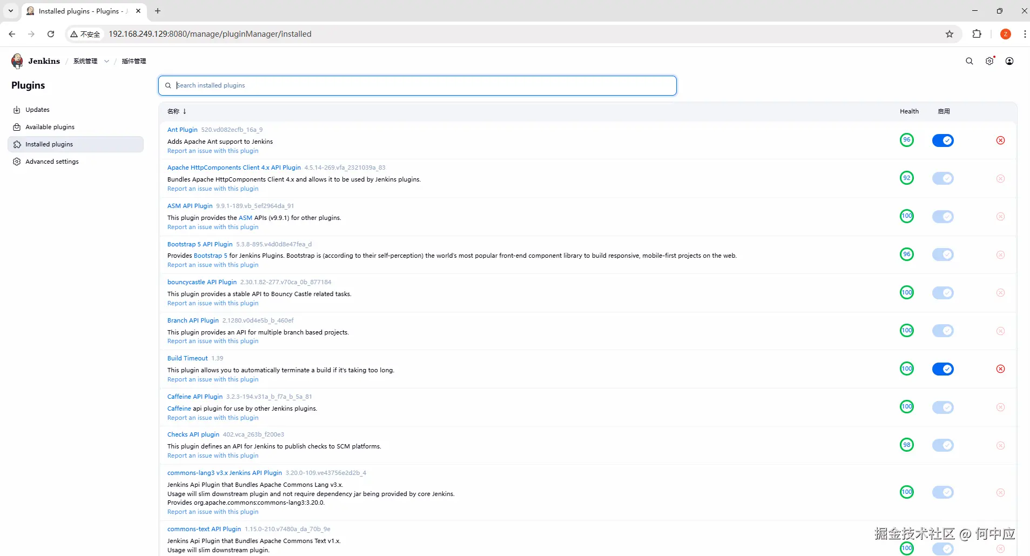The image size is (1030, 556).
Task: View Checks API plugin health score 98
Action: pyautogui.click(x=907, y=445)
